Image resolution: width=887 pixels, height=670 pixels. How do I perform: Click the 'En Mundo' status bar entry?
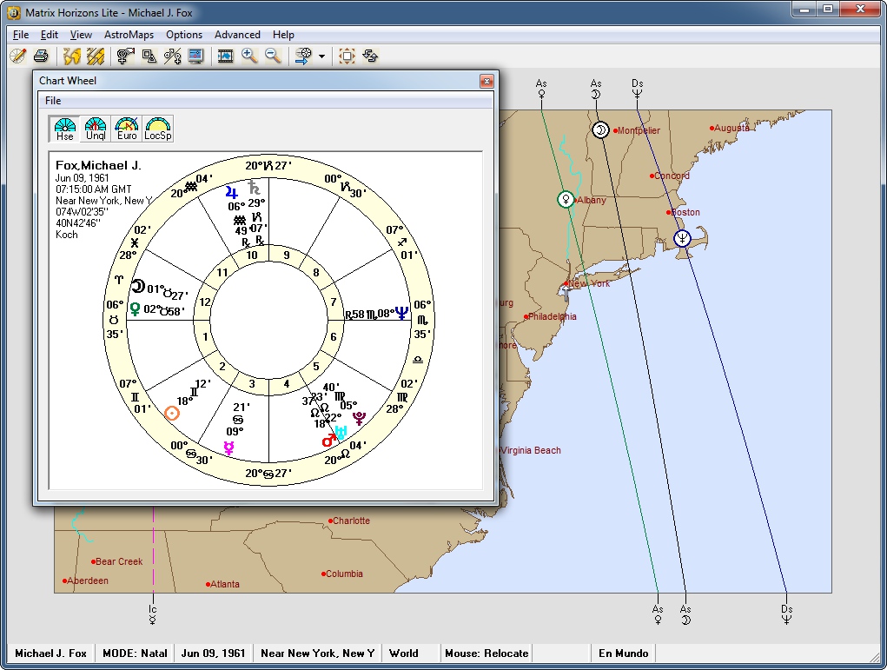click(624, 653)
